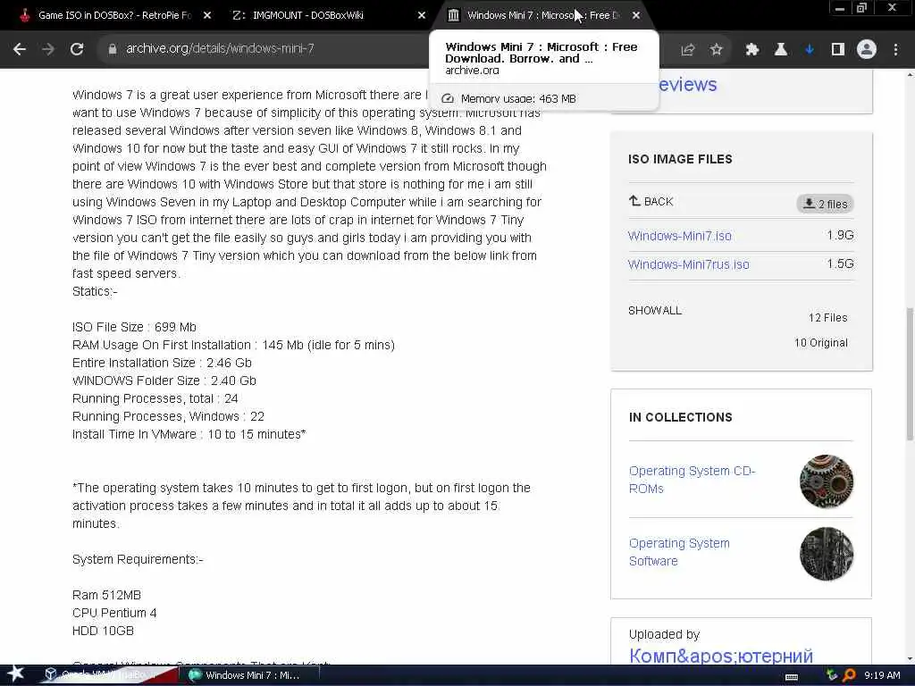The width and height of the screenshot is (915, 686).
Task: Click the 1.9G file size value
Action: 840,235
